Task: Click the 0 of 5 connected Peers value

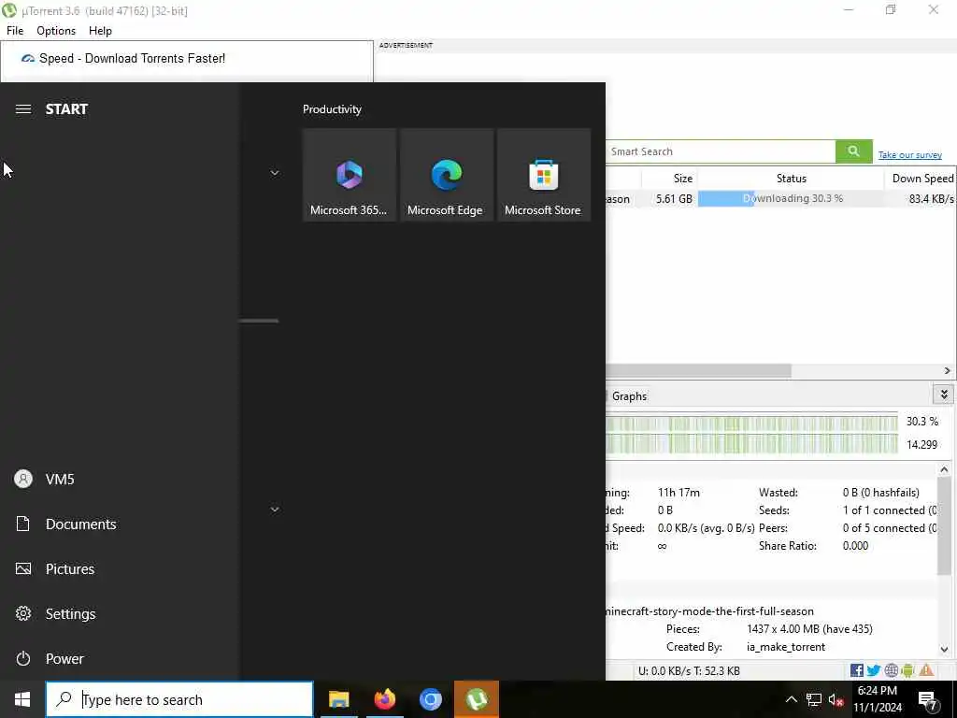Action: pyautogui.click(x=890, y=528)
